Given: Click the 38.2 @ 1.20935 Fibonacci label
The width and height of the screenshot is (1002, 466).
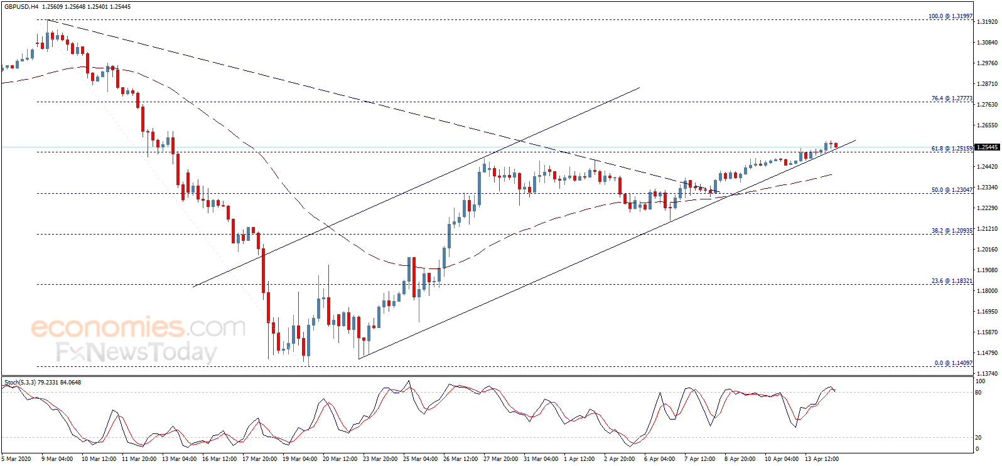Looking at the screenshot, I should pyautogui.click(x=952, y=231).
